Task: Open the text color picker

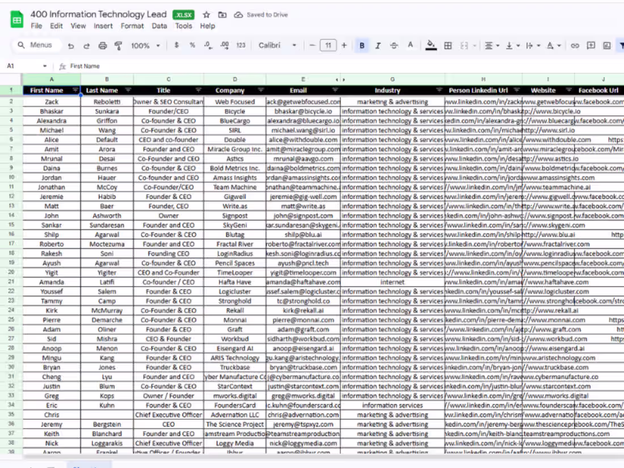Action: point(410,45)
